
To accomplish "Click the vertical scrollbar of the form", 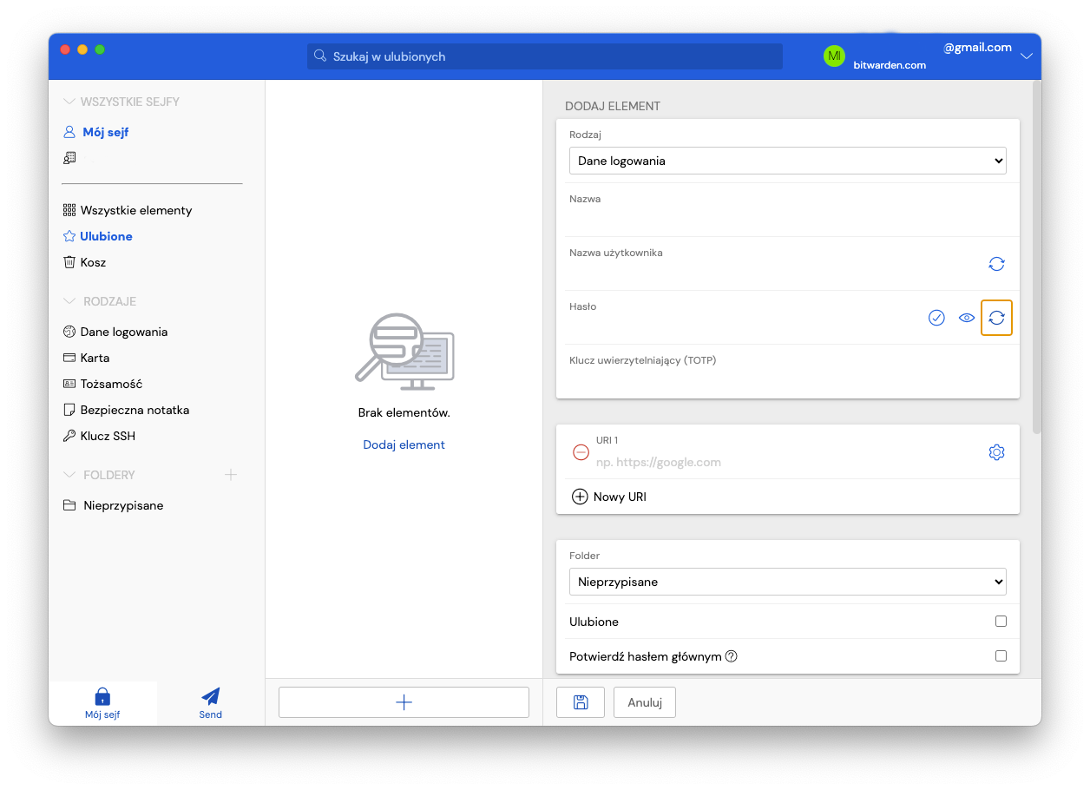I will [1036, 257].
